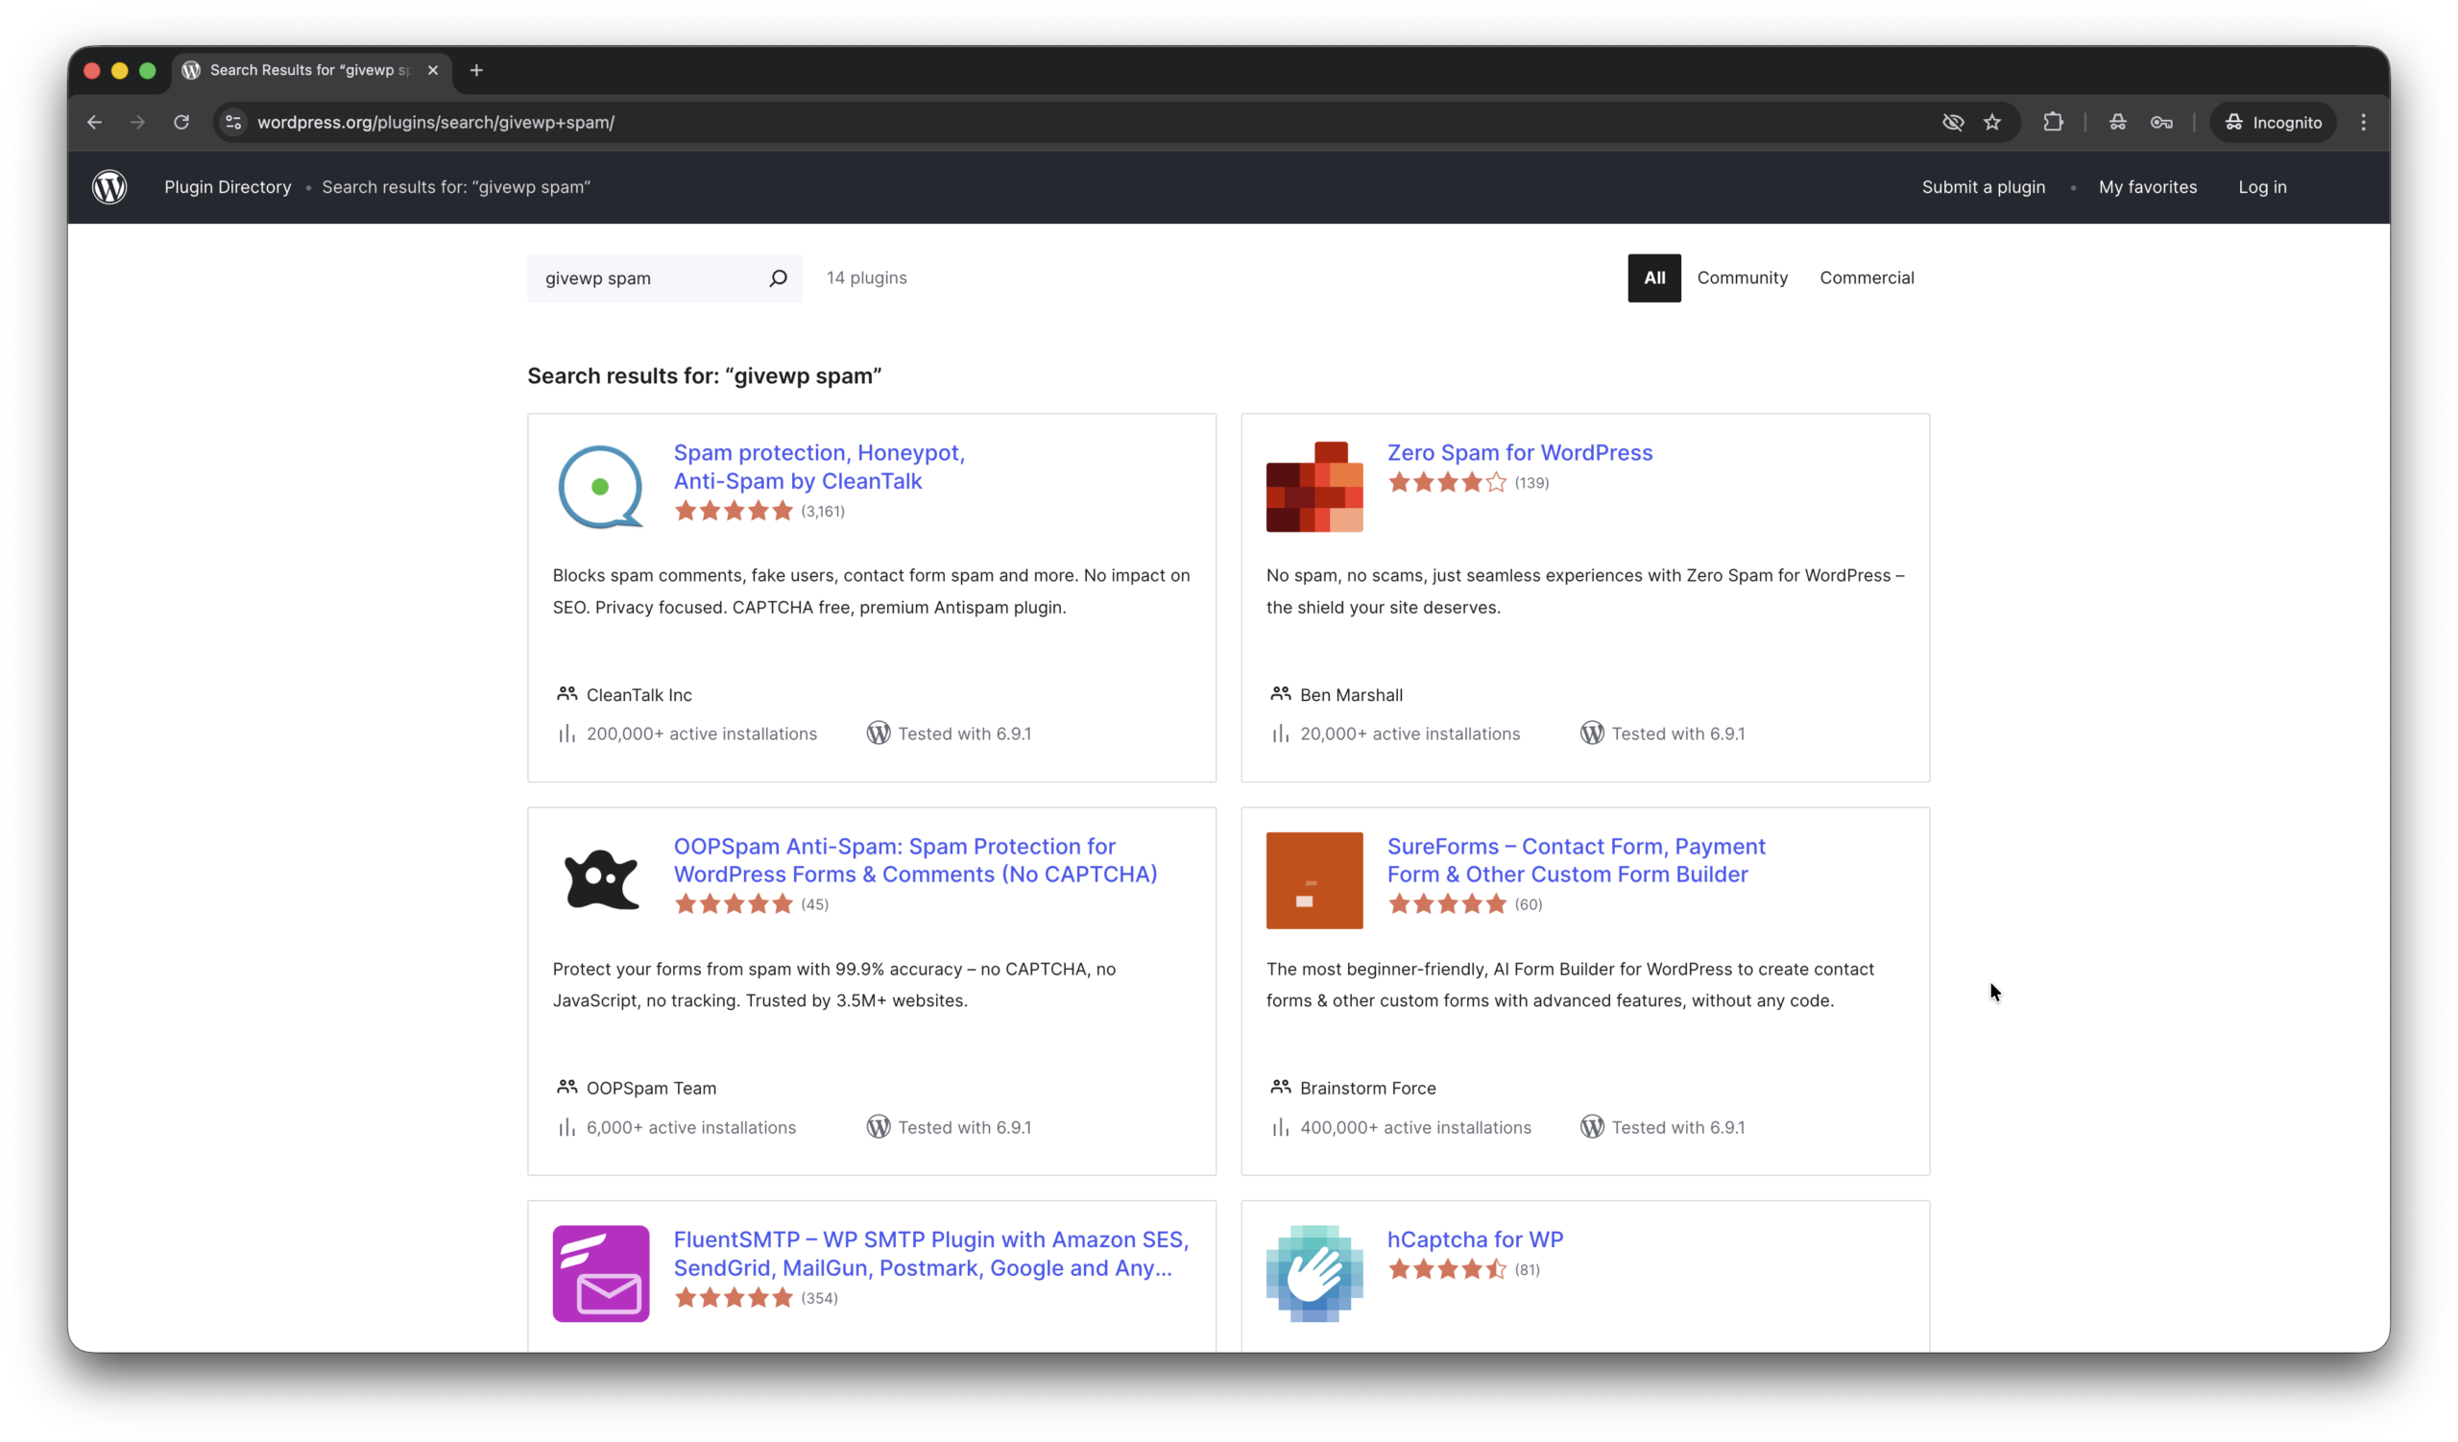Open the Zero Spam plugin icon
The width and height of the screenshot is (2458, 1442).
(1313, 487)
